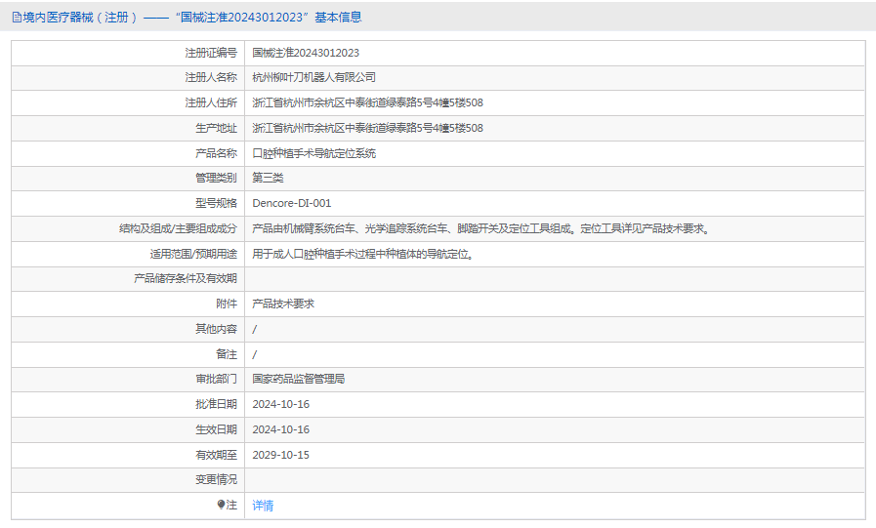Image resolution: width=876 pixels, height=528 pixels.
Task: Click the 生产地址 label
Action: (216, 129)
